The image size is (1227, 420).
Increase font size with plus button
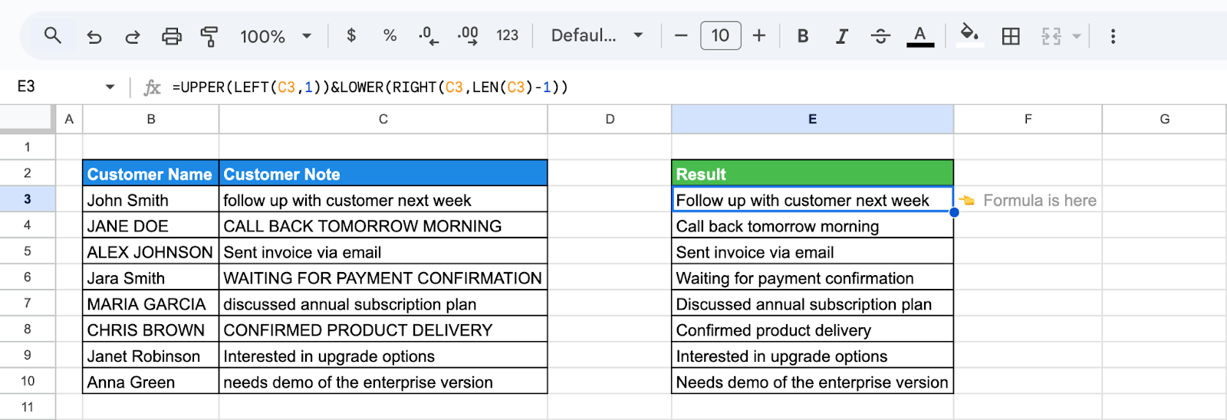(x=759, y=35)
